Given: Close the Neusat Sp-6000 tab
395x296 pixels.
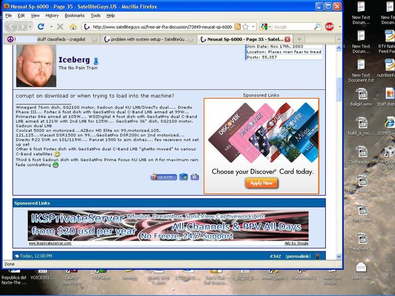Looking at the screenshot, I should [x=287, y=39].
